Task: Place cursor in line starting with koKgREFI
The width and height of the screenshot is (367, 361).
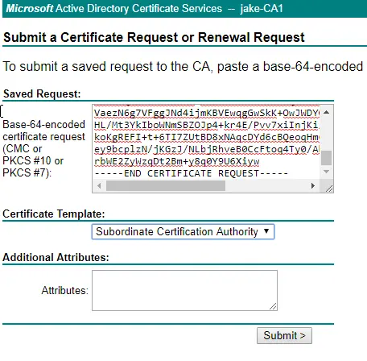Action: coord(206,137)
